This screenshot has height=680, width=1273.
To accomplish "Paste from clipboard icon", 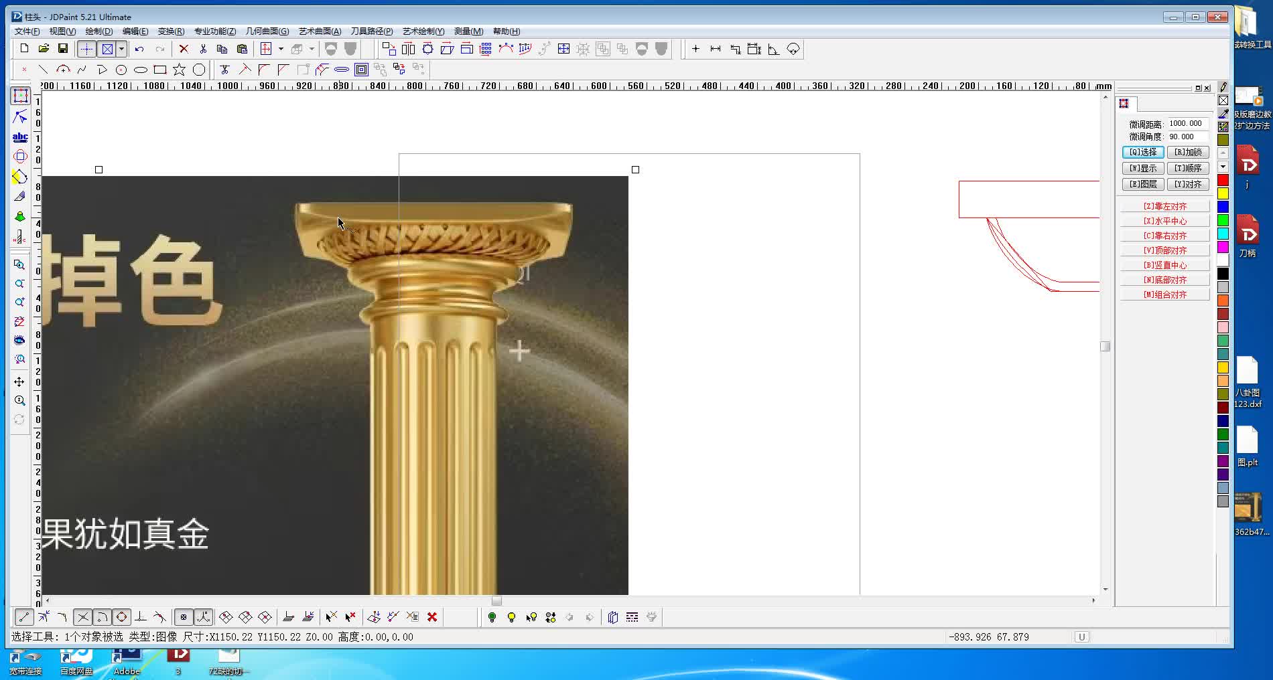I will coord(242,49).
